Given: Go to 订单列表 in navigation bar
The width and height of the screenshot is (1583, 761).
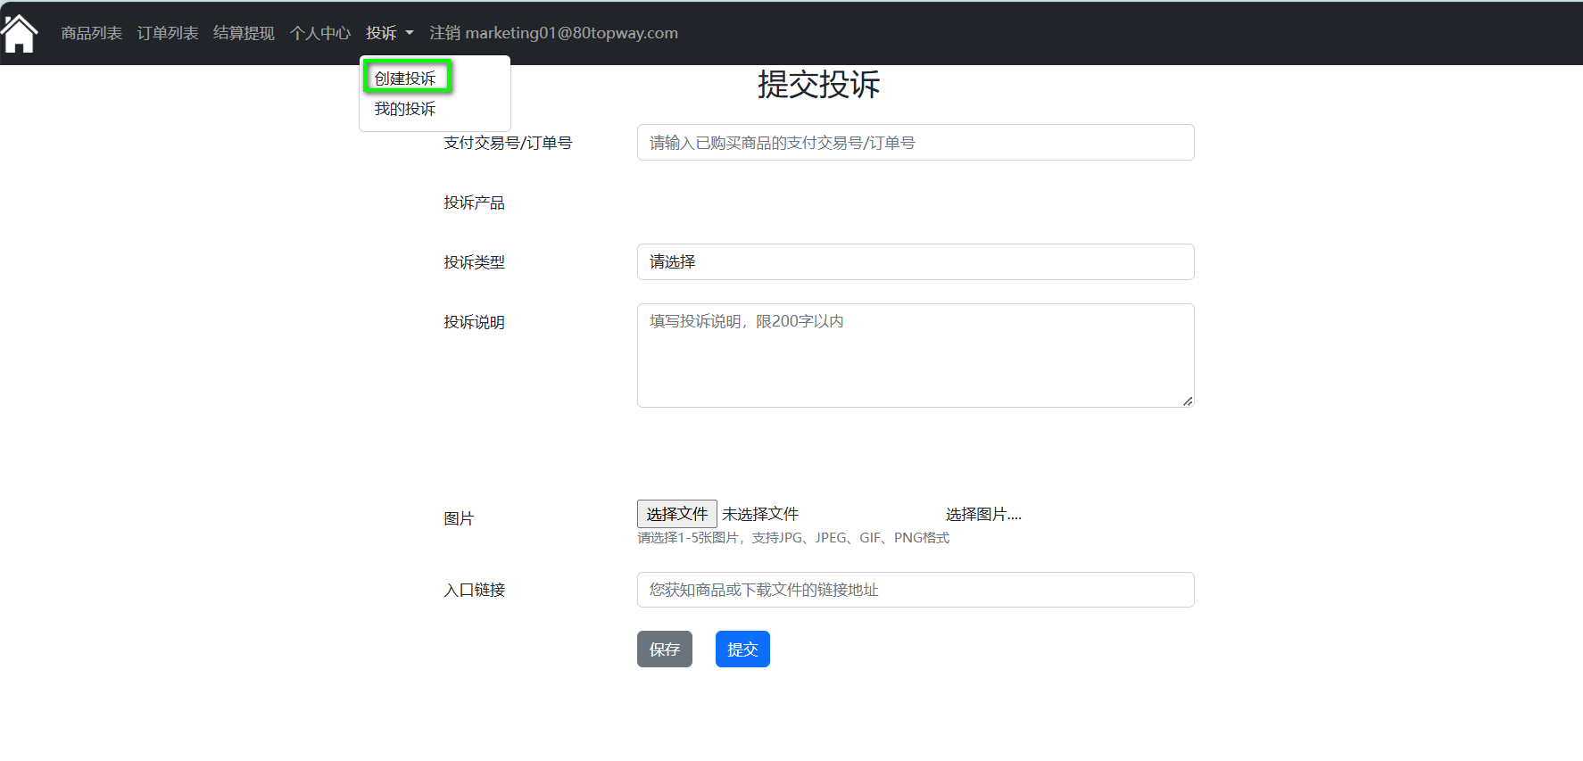Looking at the screenshot, I should pyautogui.click(x=168, y=33).
